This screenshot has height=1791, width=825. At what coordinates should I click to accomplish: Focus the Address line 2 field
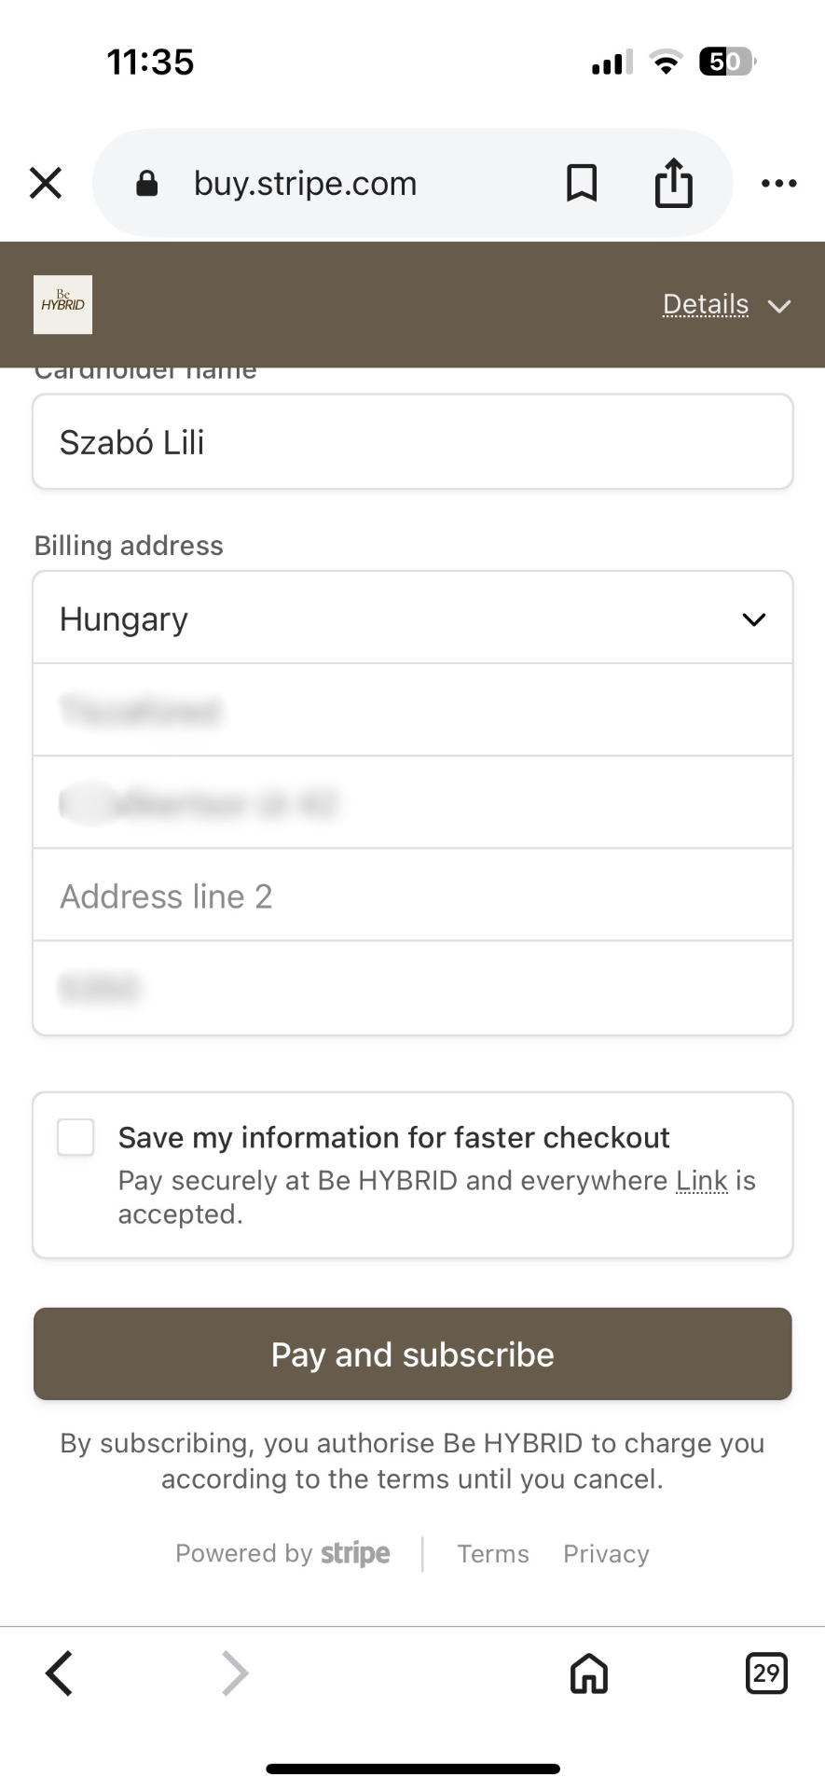tap(412, 896)
